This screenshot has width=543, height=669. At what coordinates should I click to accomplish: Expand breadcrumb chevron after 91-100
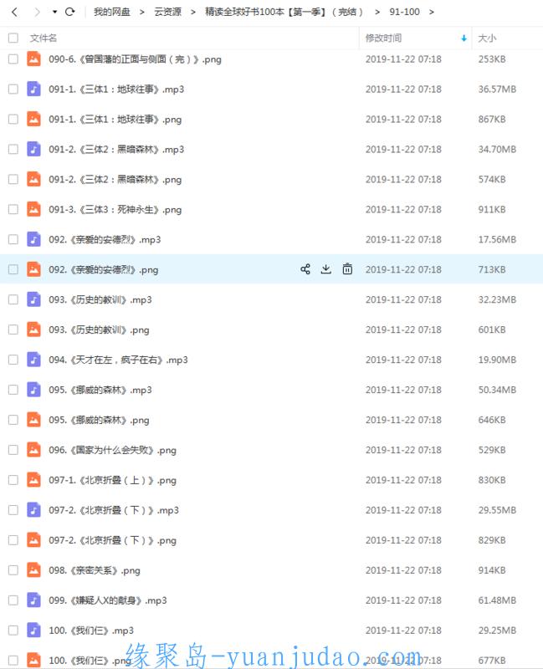click(x=432, y=12)
